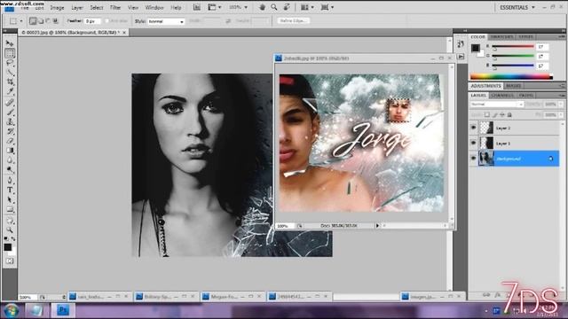Select the Type tool
Image resolution: width=568 pixels, height=319 pixels.
[10, 191]
